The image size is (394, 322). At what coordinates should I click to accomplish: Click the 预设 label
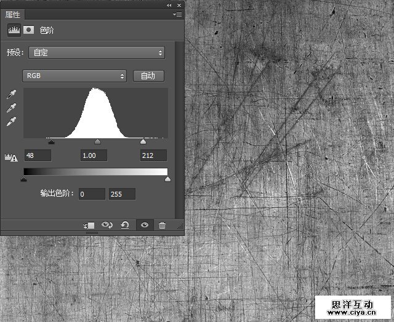pyautogui.click(x=15, y=52)
